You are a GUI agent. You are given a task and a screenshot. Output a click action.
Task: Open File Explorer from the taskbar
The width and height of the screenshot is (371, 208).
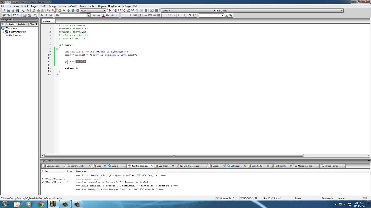[x=17, y=204]
